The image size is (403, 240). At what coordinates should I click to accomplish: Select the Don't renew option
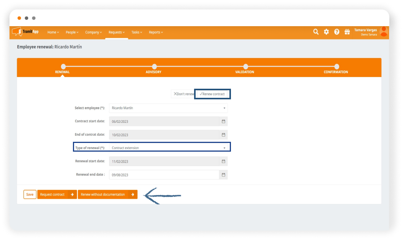pyautogui.click(x=183, y=94)
